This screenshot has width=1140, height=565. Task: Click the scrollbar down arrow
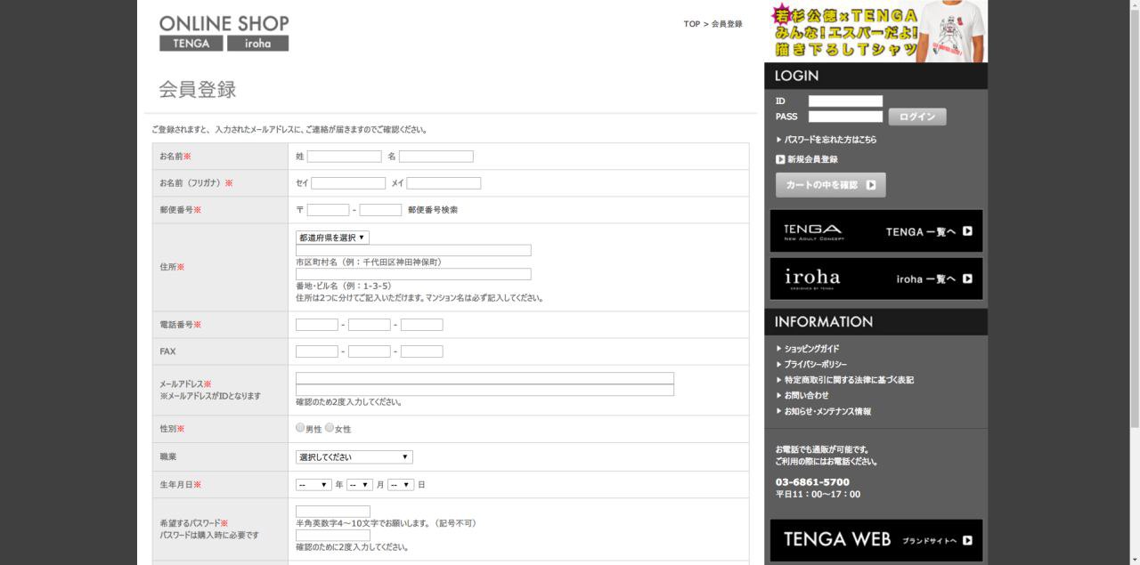click(1134, 559)
